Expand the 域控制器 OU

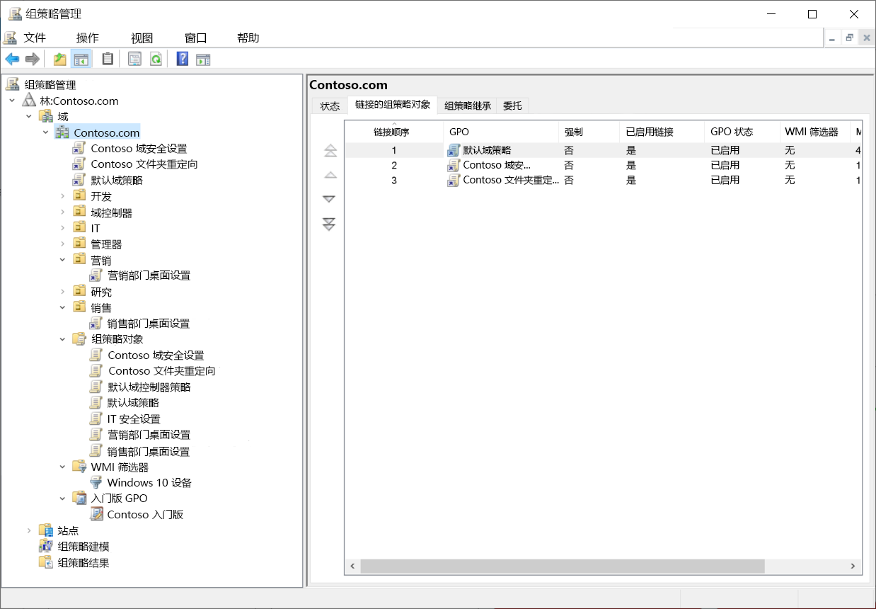(x=63, y=212)
